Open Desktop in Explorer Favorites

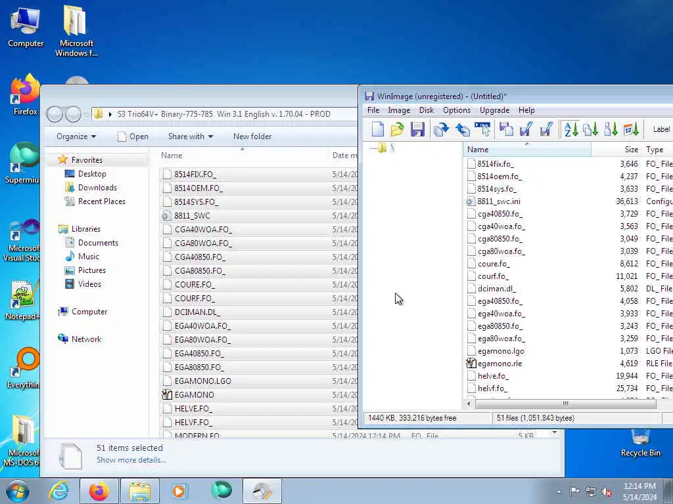pos(92,173)
